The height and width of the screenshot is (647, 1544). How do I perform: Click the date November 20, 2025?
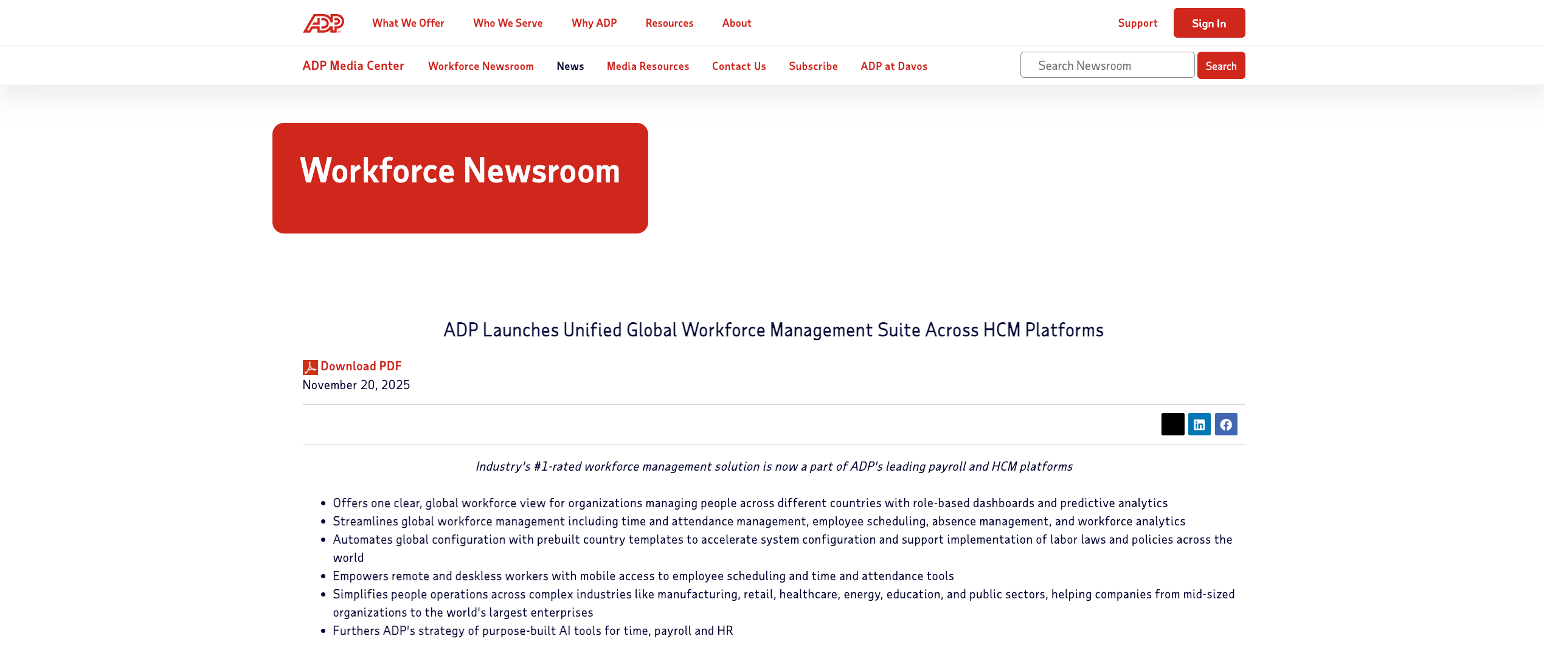pyautogui.click(x=356, y=385)
